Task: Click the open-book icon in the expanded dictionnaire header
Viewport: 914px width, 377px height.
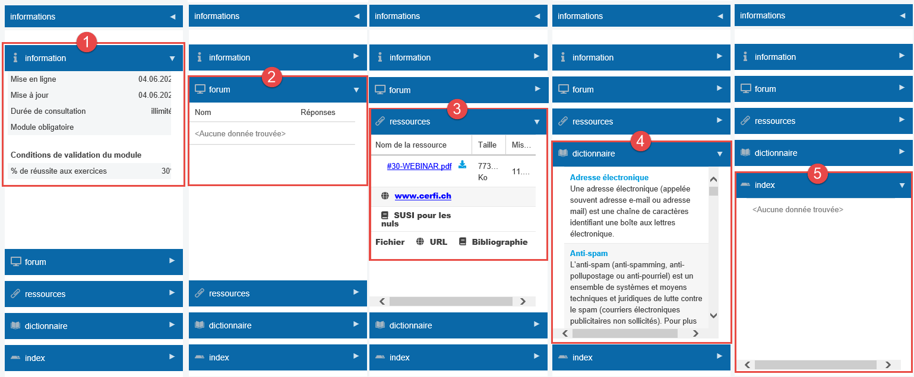Action: click(x=563, y=154)
